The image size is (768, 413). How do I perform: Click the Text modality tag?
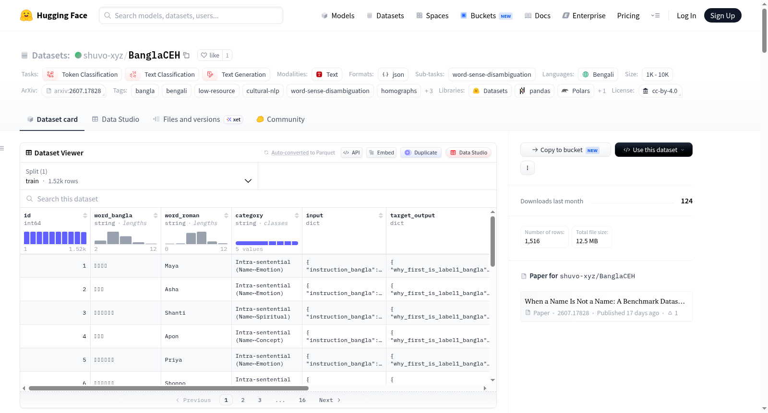[327, 74]
